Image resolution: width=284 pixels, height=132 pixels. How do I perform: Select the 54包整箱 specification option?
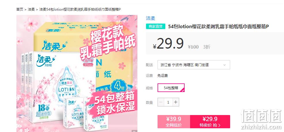click(171, 88)
